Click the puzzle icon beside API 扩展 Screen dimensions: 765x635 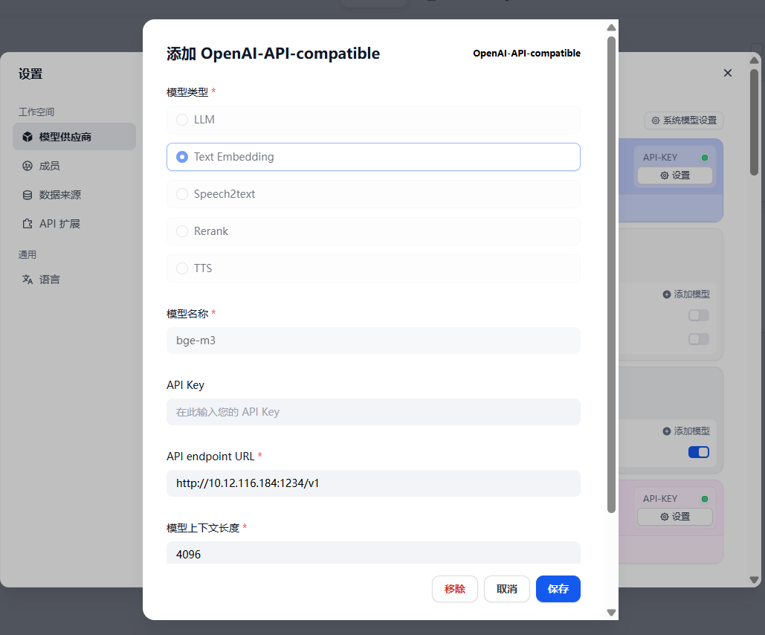pos(28,224)
